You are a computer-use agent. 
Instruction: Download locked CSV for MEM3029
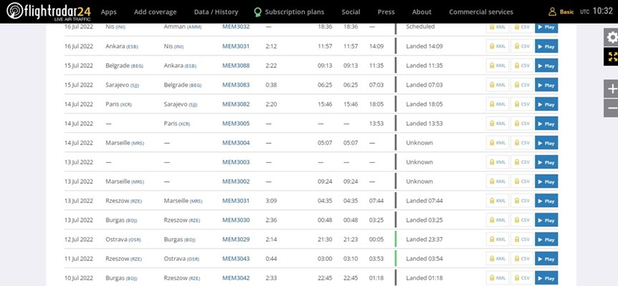click(522, 240)
